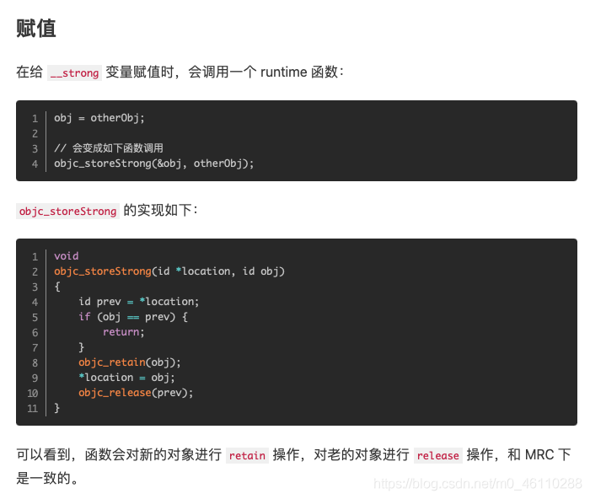Click the blog.csdn.net watermark link

pos(478,483)
